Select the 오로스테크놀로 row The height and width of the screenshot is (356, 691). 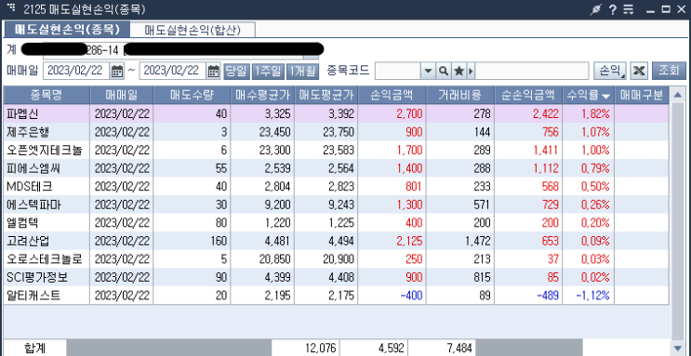pos(336,259)
